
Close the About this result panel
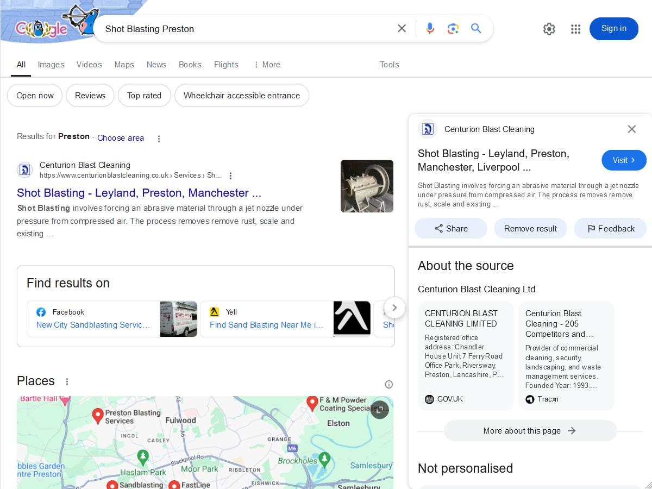pyautogui.click(x=631, y=129)
